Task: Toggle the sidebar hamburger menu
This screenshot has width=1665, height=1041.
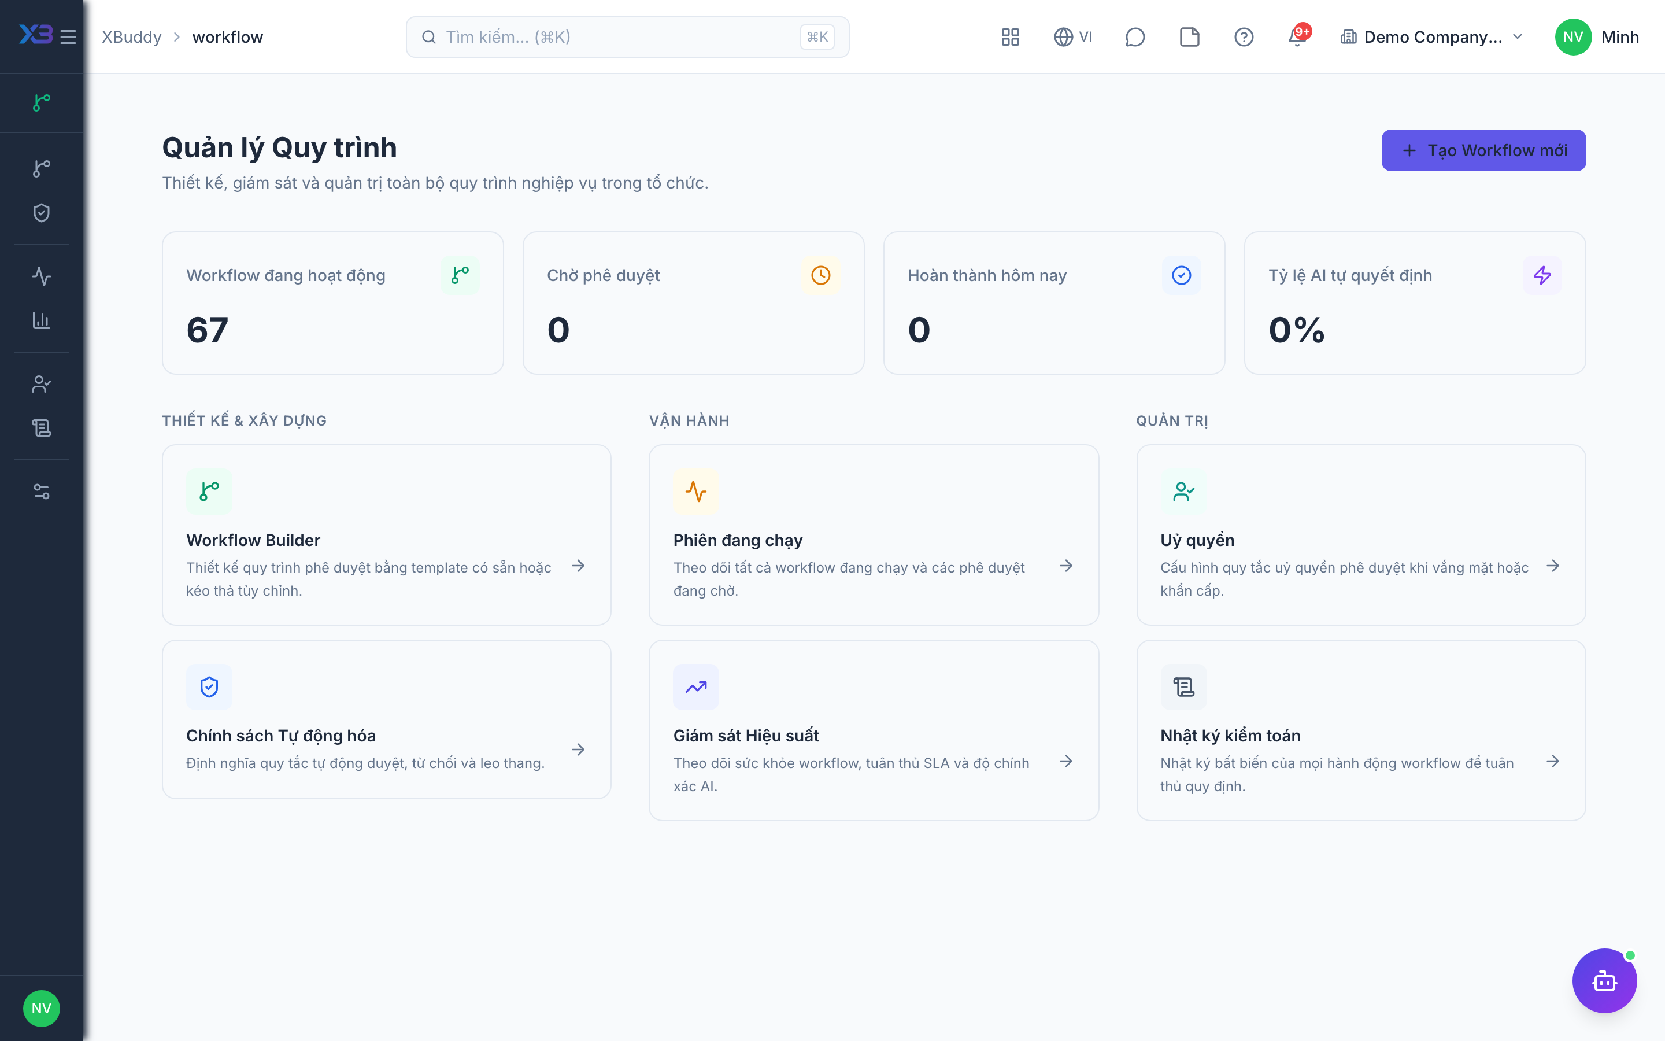Action: tap(68, 36)
